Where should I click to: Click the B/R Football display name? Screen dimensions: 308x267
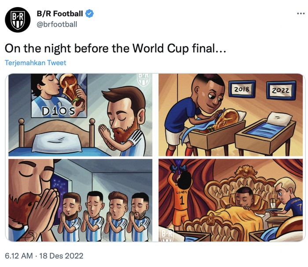59,14
